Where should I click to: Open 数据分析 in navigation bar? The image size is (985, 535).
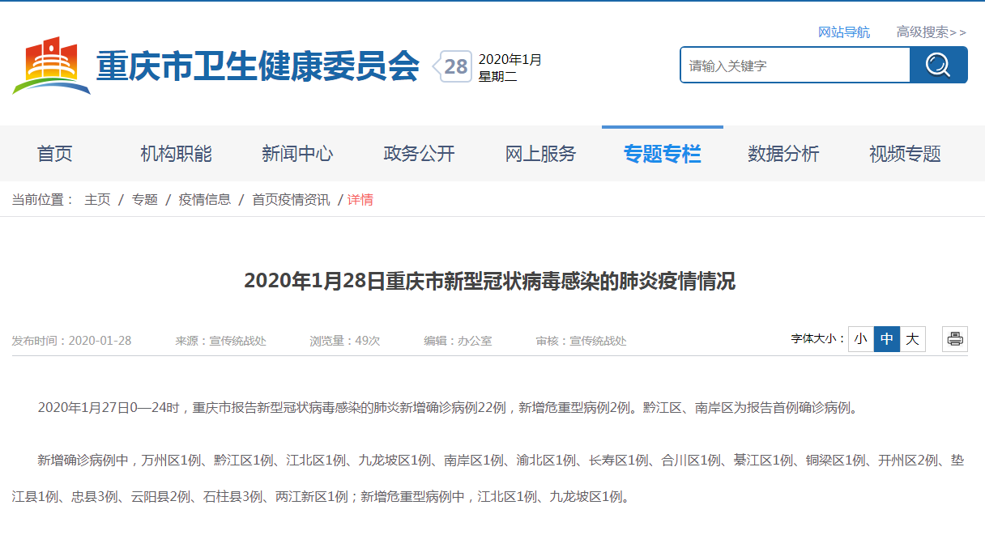click(783, 154)
